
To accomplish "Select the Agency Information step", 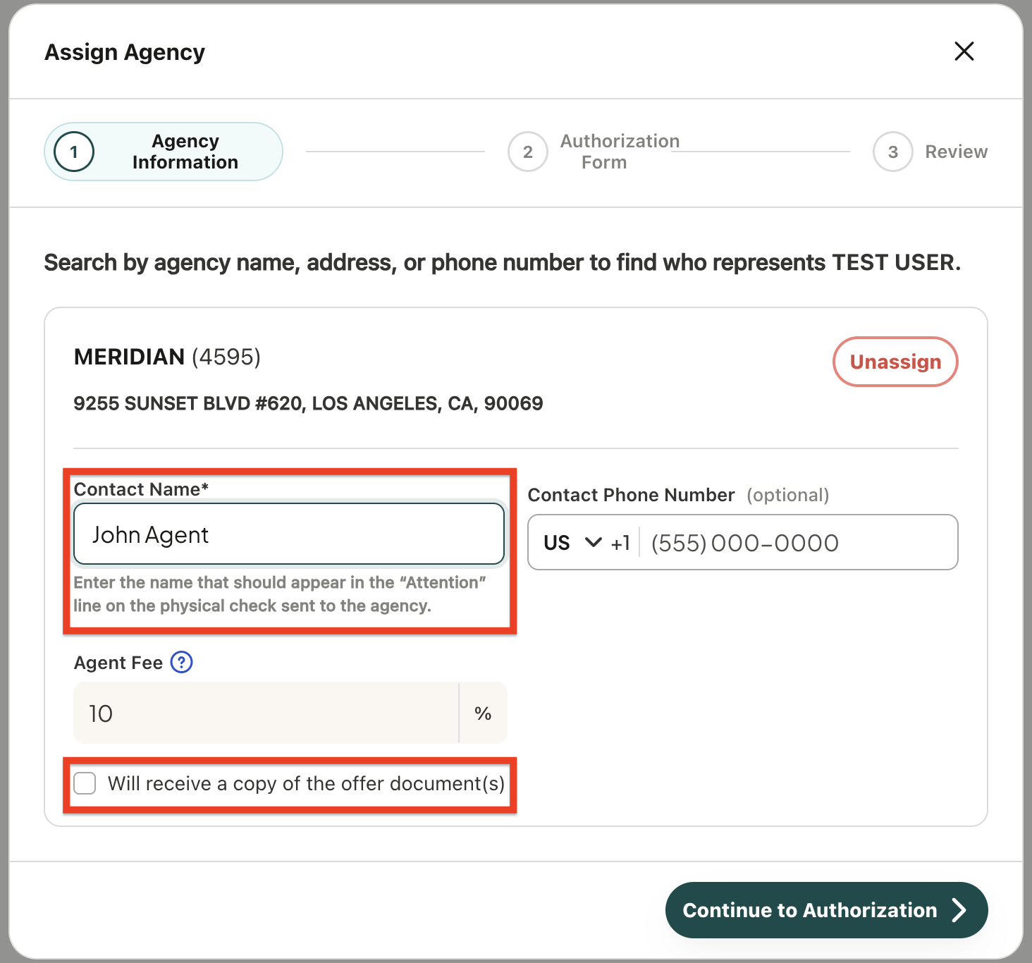I will pyautogui.click(x=164, y=152).
